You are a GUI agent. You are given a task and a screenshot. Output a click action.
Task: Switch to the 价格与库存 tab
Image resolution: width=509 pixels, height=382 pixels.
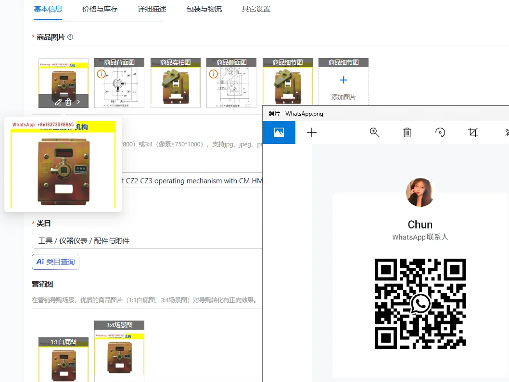coord(100,9)
